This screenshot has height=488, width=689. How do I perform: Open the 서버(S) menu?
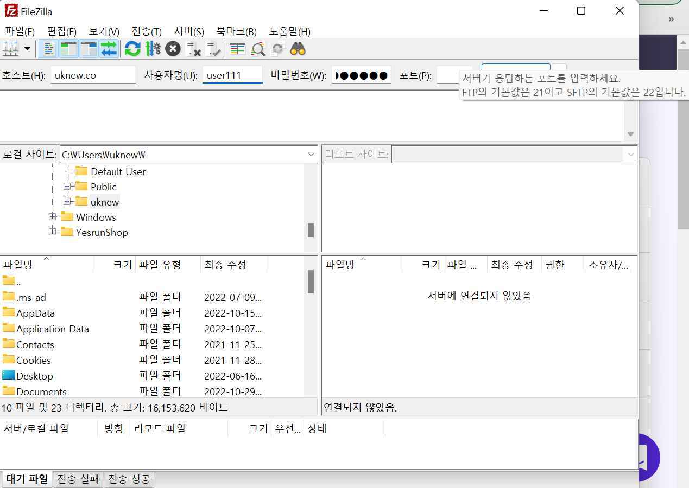pyautogui.click(x=189, y=31)
